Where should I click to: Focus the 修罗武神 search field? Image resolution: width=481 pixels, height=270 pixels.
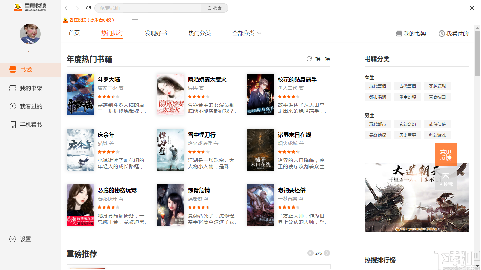click(x=148, y=8)
